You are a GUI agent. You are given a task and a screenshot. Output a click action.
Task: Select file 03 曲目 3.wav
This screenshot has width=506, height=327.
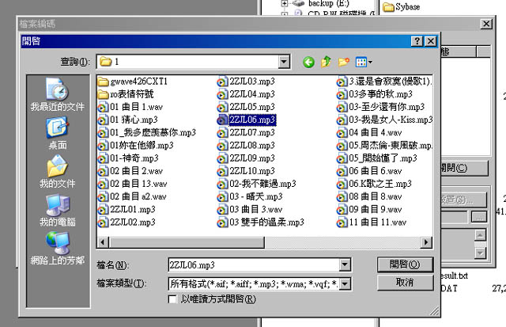[250, 209]
